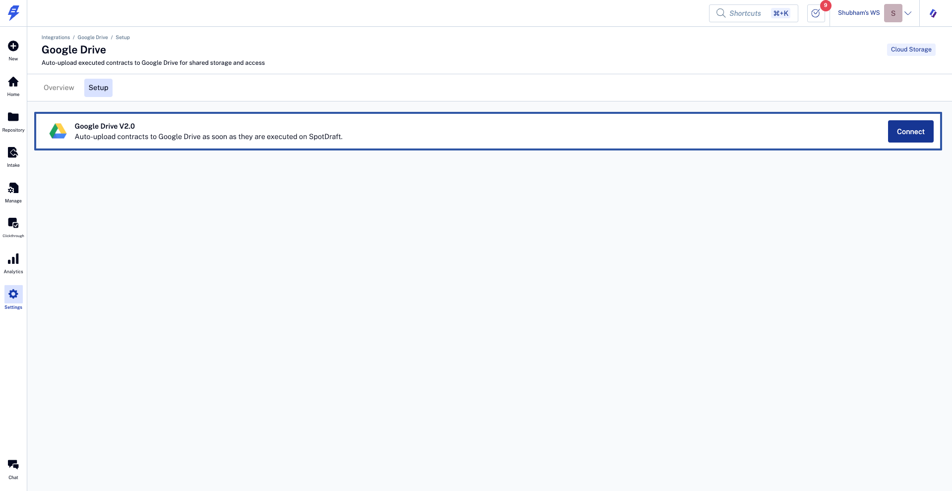
Task: Follow the Google Drive breadcrumb link
Action: 93,38
